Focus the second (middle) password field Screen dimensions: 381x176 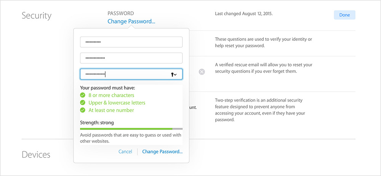click(x=131, y=58)
